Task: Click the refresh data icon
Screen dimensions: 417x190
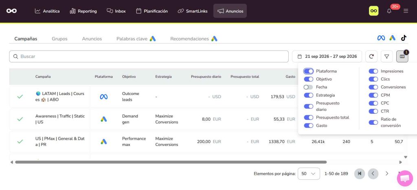Action: click(371, 56)
